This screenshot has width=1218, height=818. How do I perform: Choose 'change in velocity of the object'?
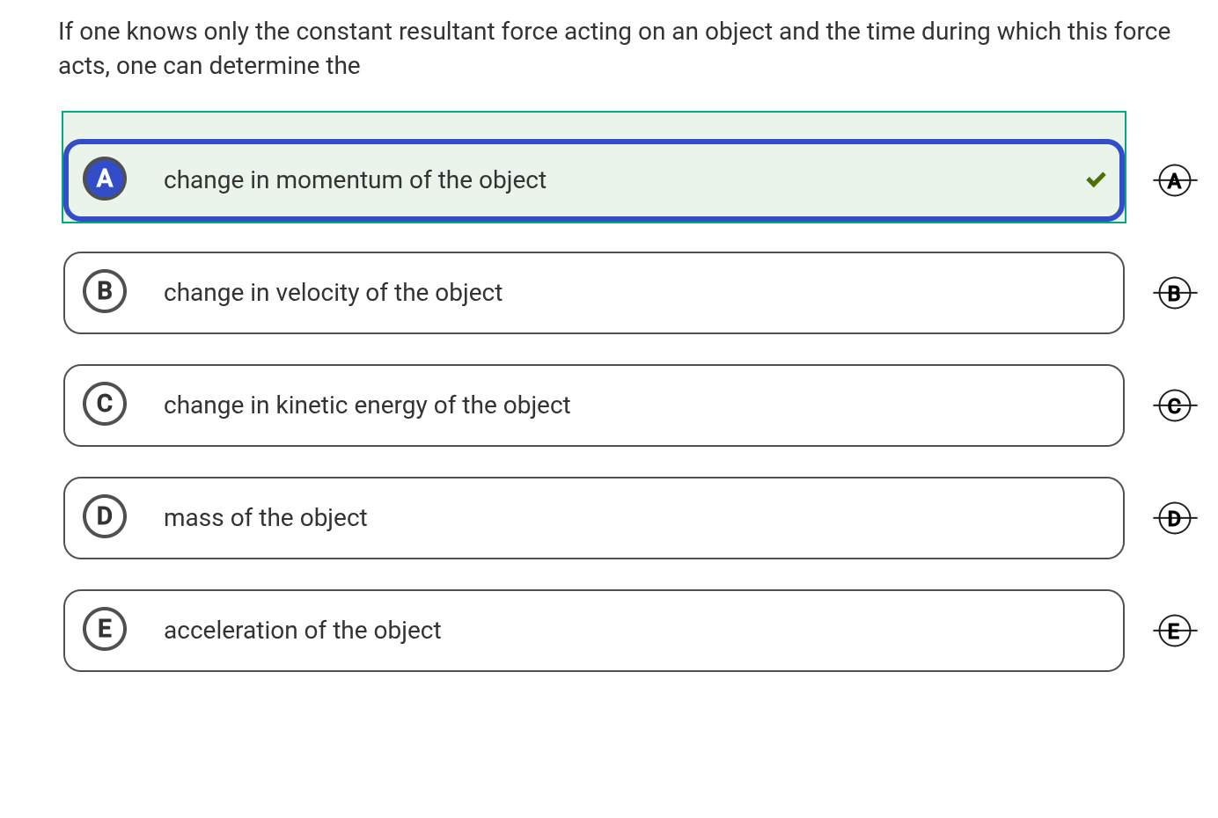(x=333, y=293)
